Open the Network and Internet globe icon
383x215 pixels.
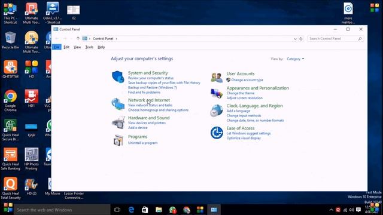(x=118, y=104)
